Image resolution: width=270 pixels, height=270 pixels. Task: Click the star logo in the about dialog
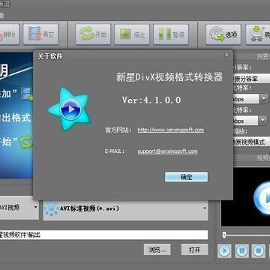[x=70, y=109]
